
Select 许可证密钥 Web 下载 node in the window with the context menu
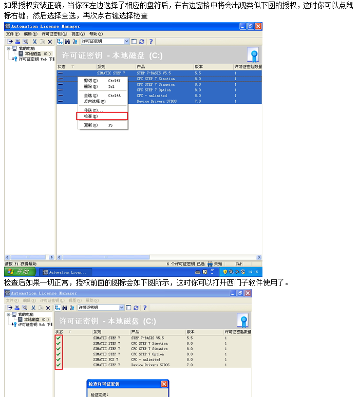(x=33, y=59)
